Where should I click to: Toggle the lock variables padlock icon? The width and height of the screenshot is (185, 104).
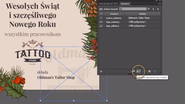pos(101,71)
